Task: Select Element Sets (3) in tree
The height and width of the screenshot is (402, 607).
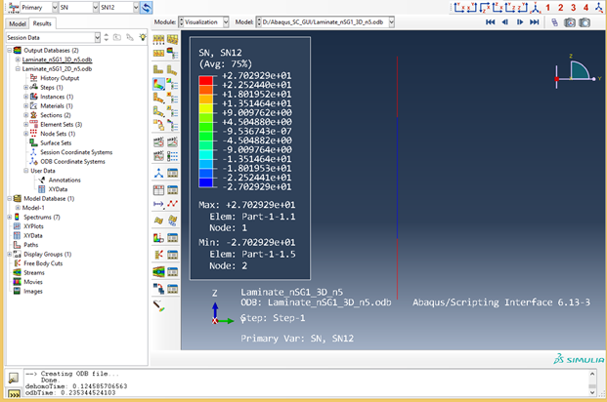Action: 62,125
